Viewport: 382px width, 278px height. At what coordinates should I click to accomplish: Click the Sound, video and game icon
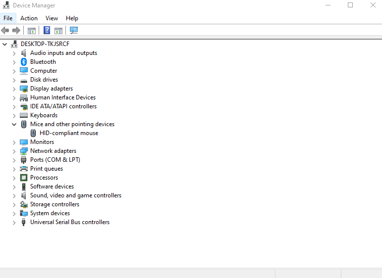pyautogui.click(x=24, y=195)
